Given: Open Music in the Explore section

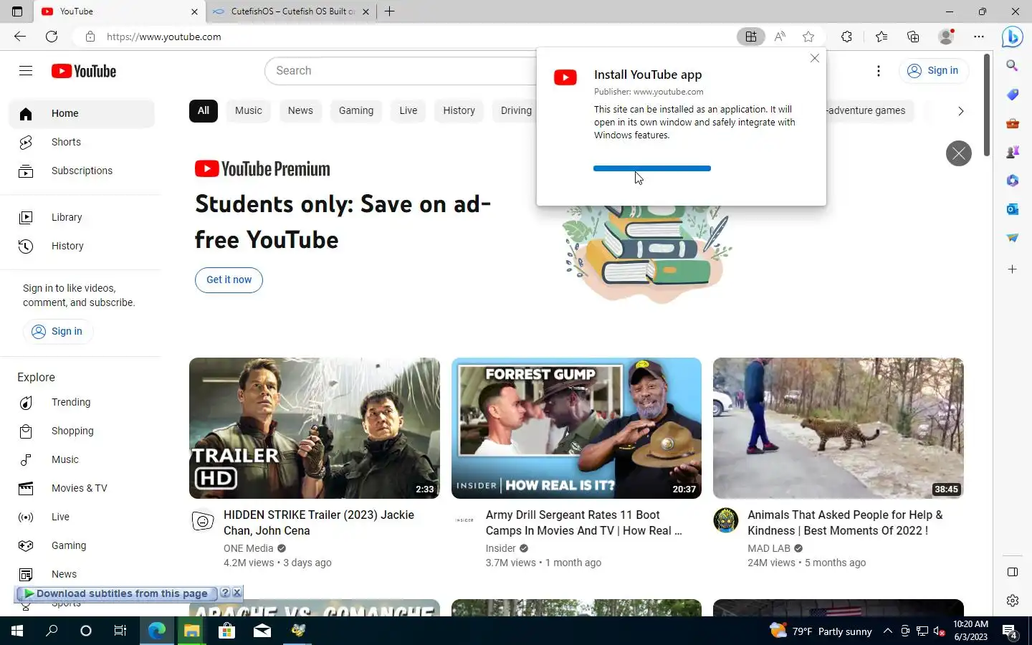Looking at the screenshot, I should click(x=82, y=459).
